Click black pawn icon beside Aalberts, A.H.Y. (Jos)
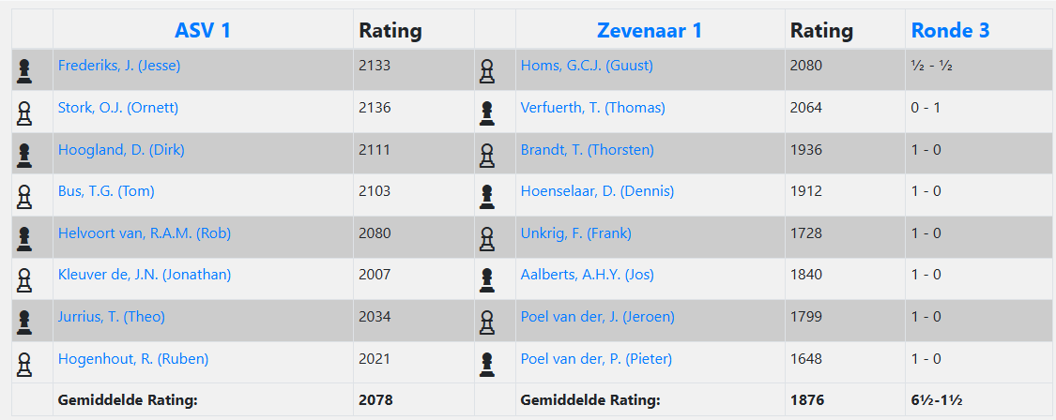1056x420 pixels. (487, 279)
